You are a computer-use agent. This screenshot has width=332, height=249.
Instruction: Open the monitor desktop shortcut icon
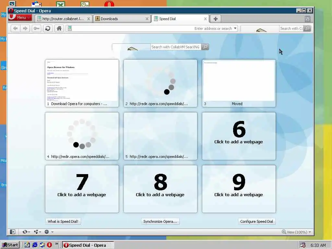[12, 3]
